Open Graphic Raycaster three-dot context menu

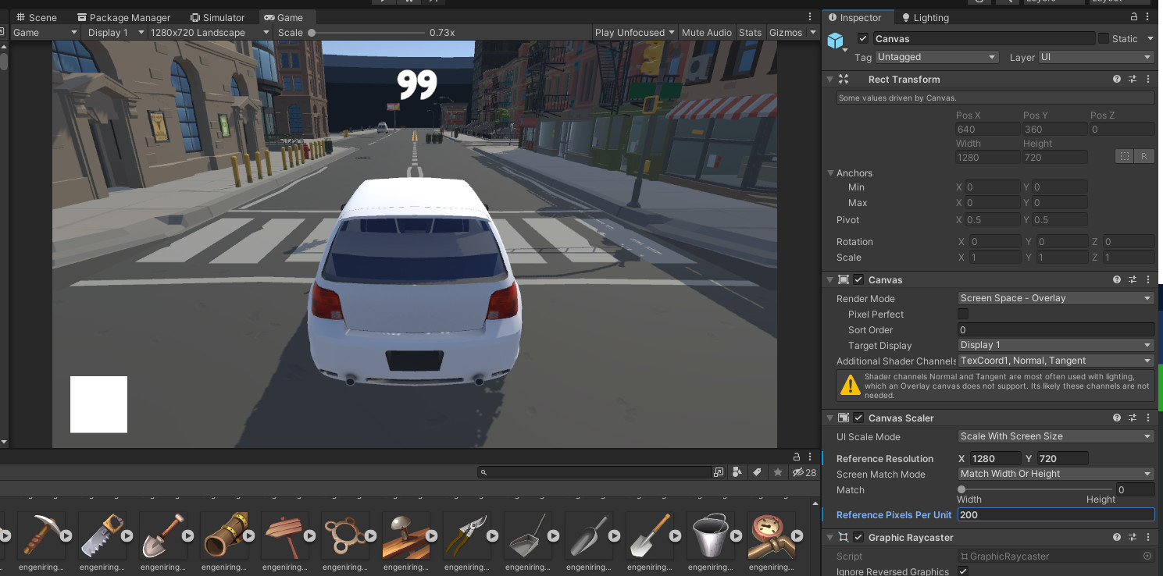[1148, 537]
